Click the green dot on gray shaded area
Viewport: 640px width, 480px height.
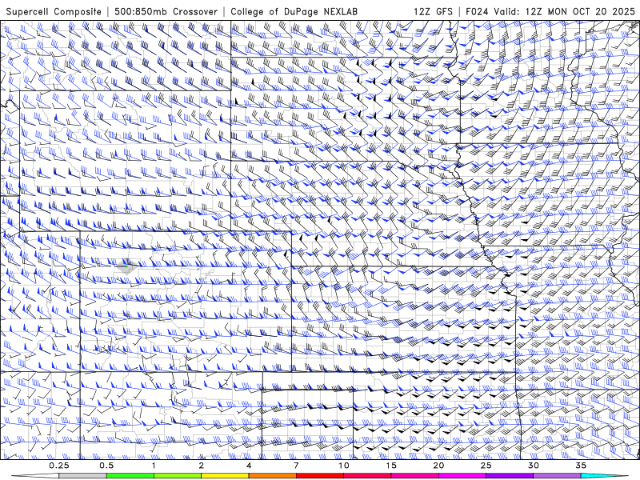click(127, 266)
